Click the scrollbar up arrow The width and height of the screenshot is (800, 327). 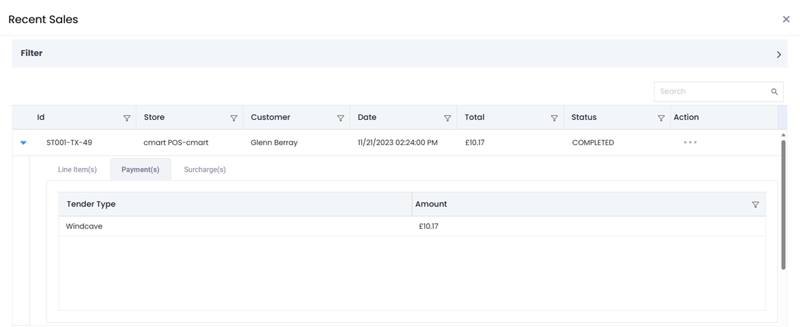pos(783,134)
